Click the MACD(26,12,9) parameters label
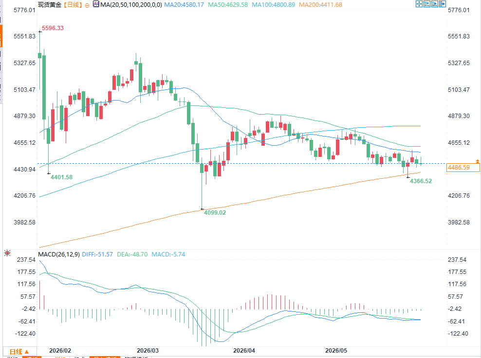The width and height of the screenshot is (481, 358). (x=59, y=254)
